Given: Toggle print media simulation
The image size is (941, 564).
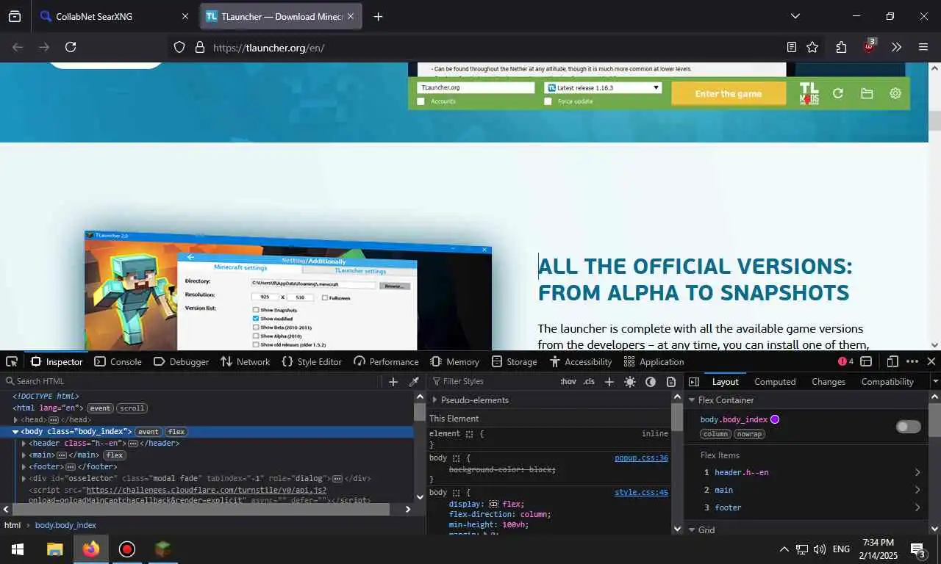Looking at the screenshot, I should coord(671,381).
